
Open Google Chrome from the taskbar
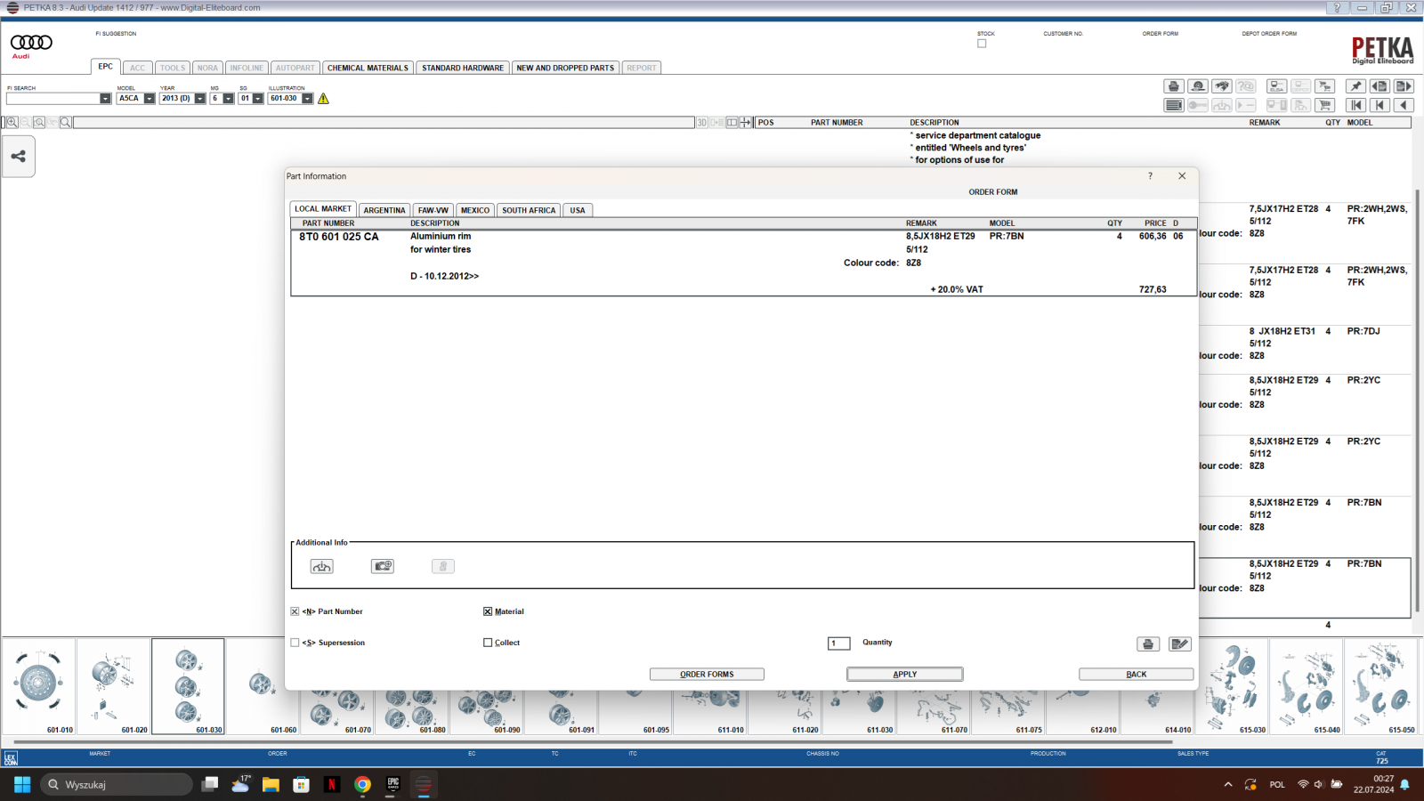point(362,784)
